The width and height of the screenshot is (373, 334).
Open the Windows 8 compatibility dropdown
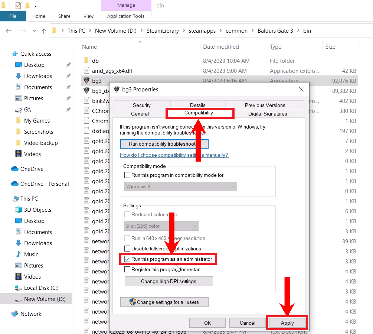pos(180,187)
